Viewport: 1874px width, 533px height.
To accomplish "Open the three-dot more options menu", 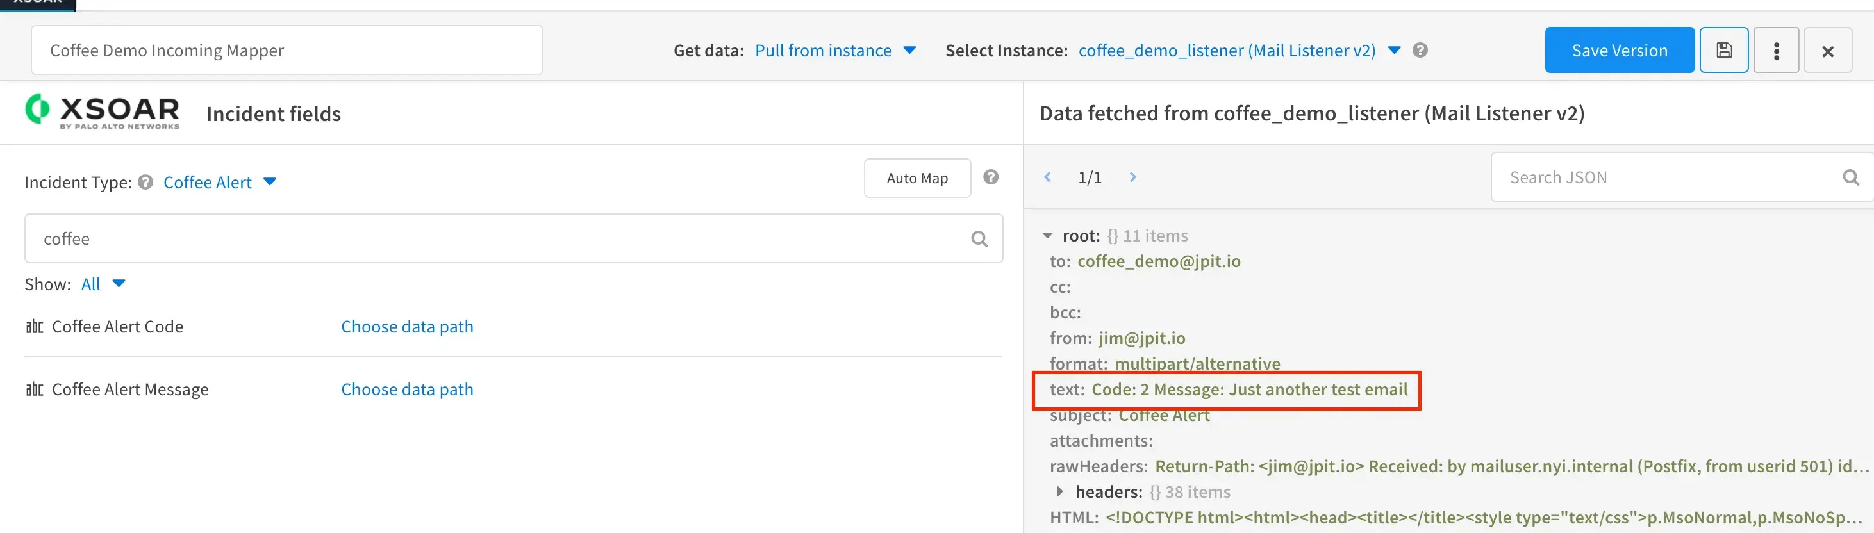I will [x=1776, y=50].
